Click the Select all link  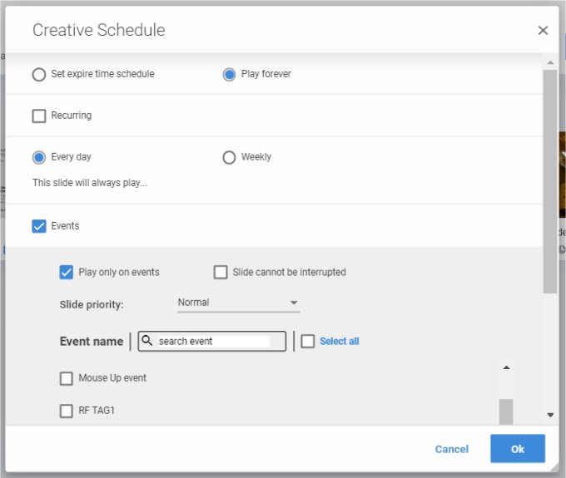[x=340, y=342]
